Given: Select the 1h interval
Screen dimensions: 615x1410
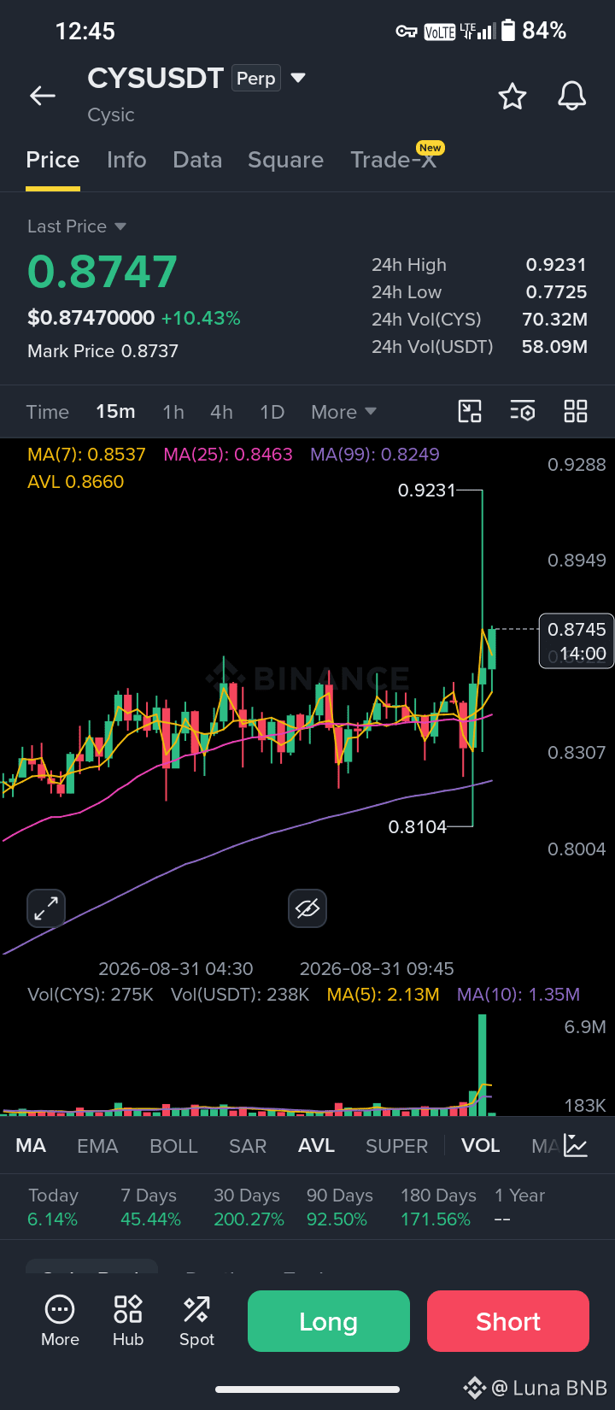Looking at the screenshot, I should pos(173,412).
